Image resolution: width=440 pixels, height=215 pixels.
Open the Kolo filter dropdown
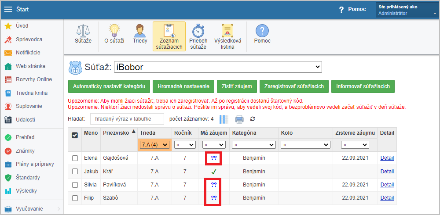(x=306, y=145)
